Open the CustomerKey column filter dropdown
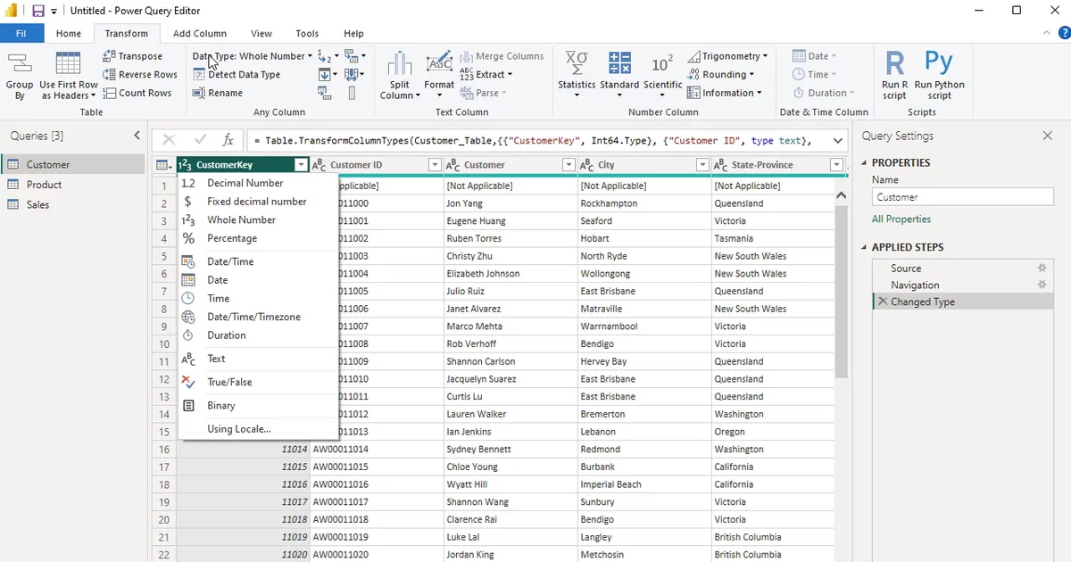Image resolution: width=1071 pixels, height=562 pixels. (x=301, y=165)
